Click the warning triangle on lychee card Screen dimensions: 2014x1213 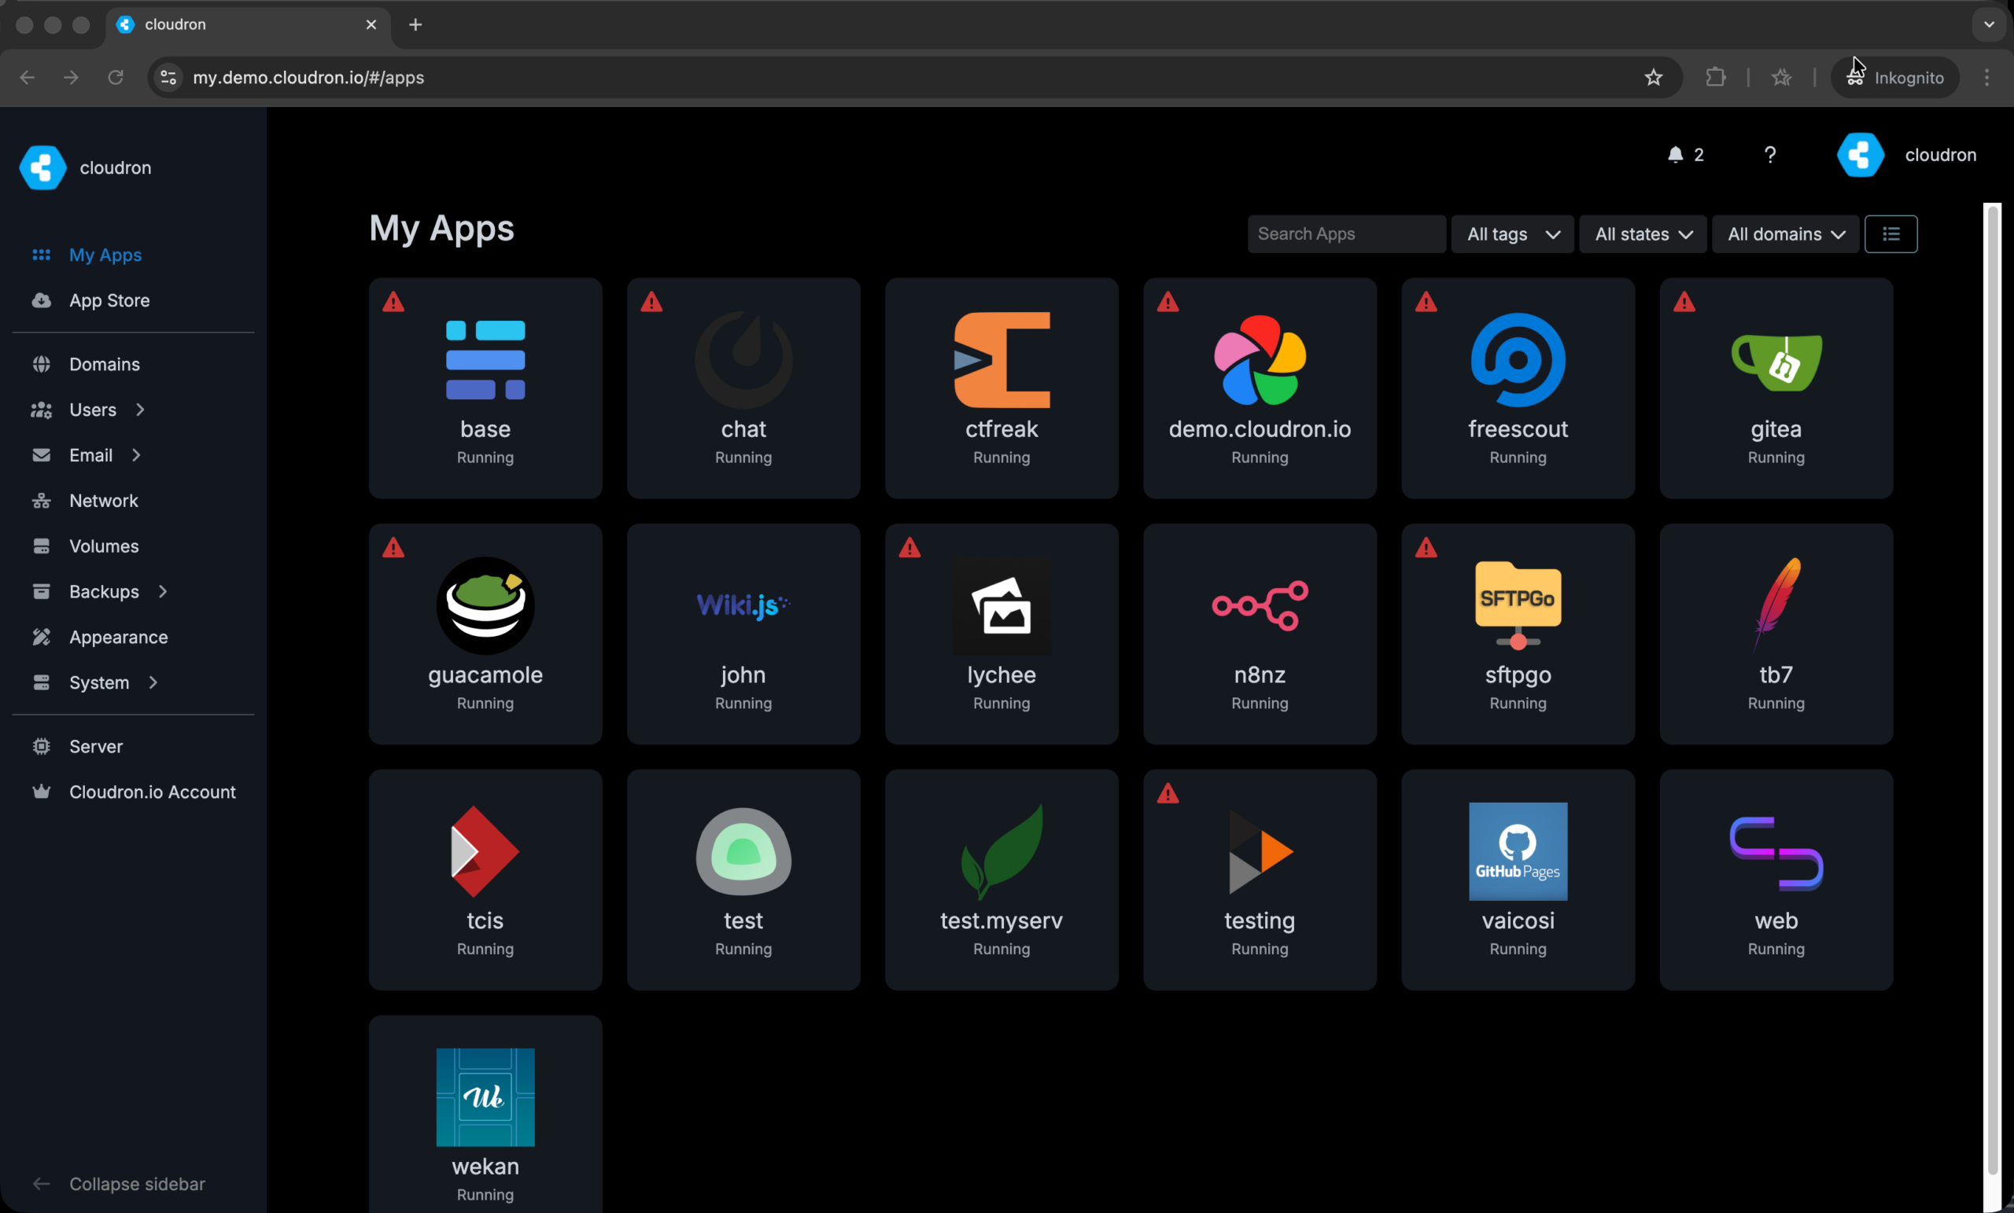tap(909, 547)
